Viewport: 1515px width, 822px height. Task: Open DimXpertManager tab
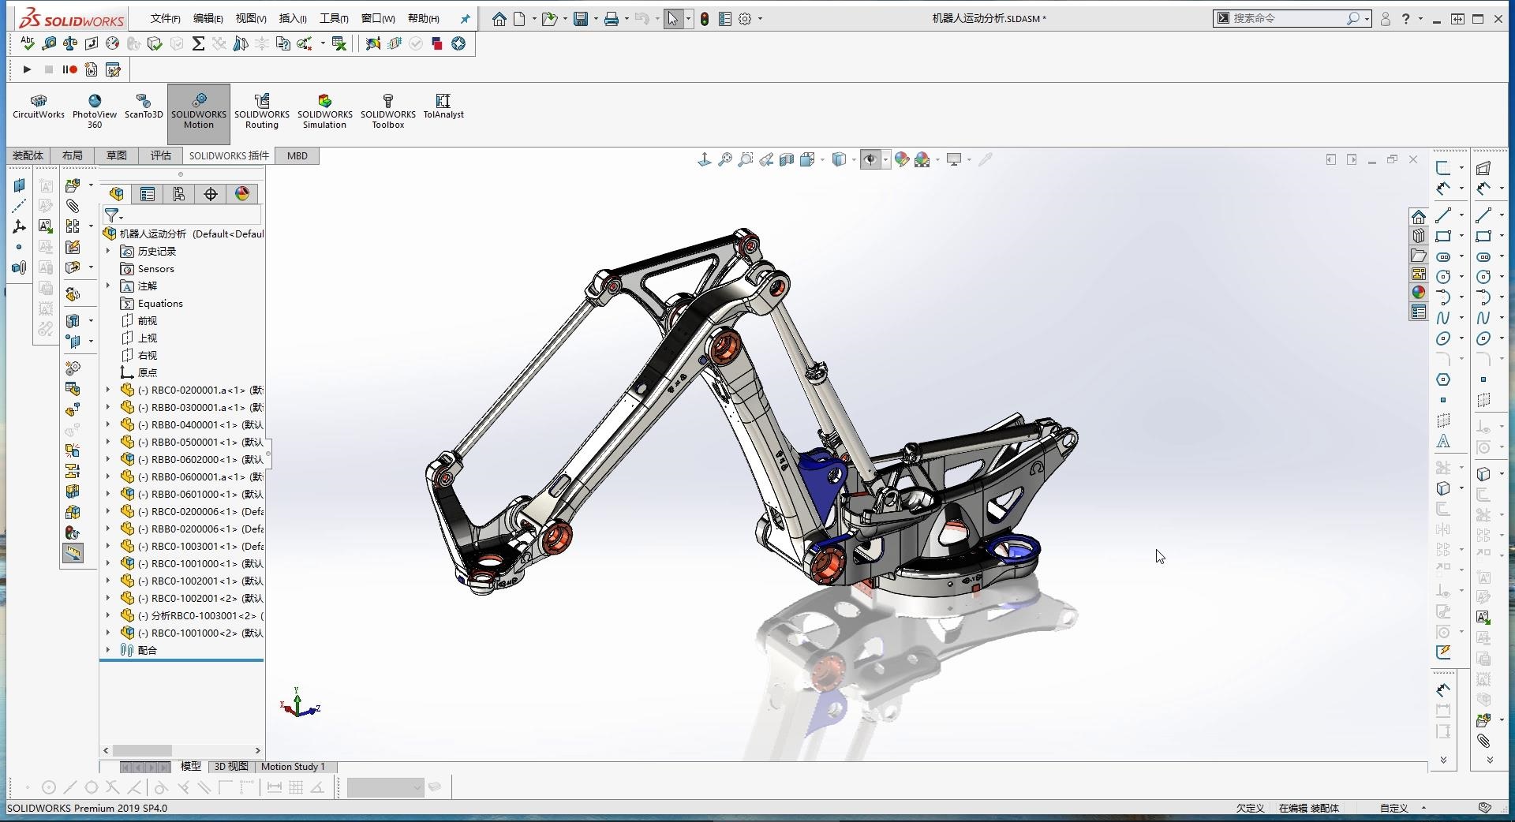(211, 194)
